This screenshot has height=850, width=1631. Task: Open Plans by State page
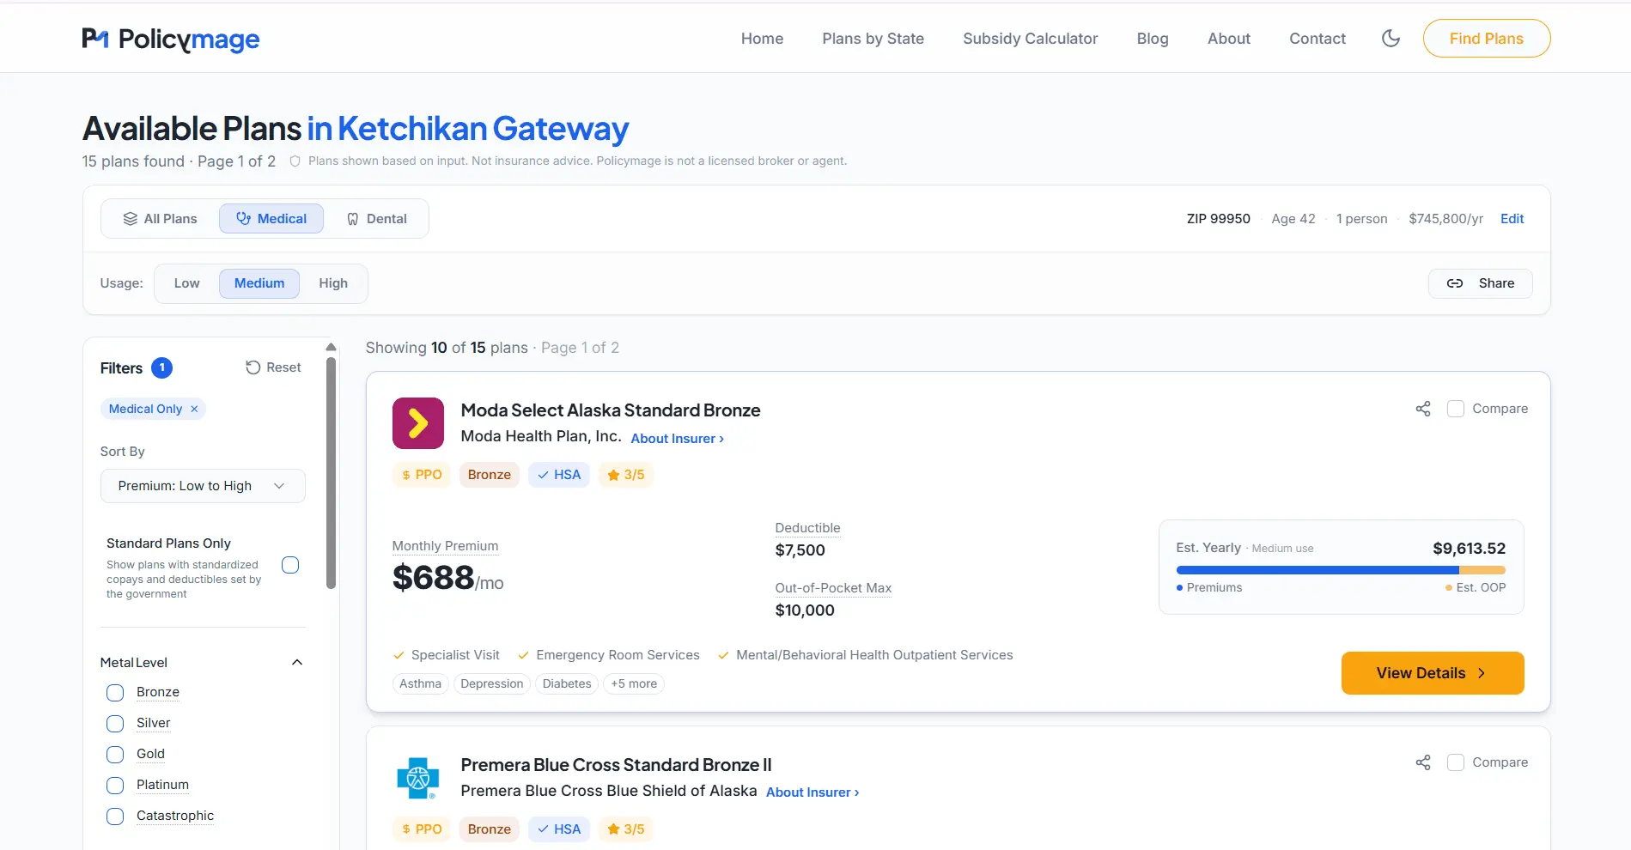(873, 39)
